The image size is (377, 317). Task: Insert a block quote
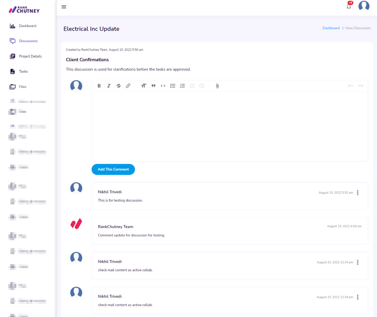(154, 86)
